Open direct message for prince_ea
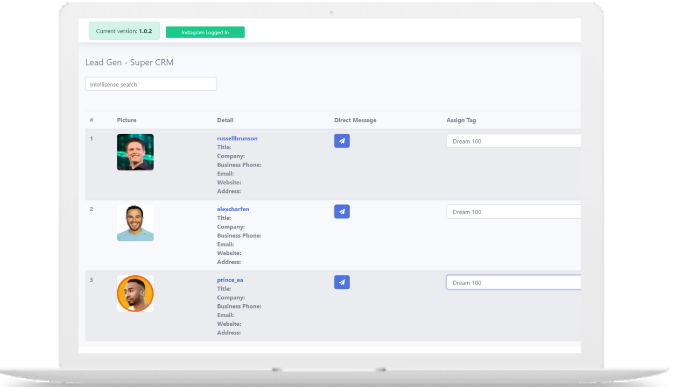The image size is (689, 387). [x=342, y=282]
